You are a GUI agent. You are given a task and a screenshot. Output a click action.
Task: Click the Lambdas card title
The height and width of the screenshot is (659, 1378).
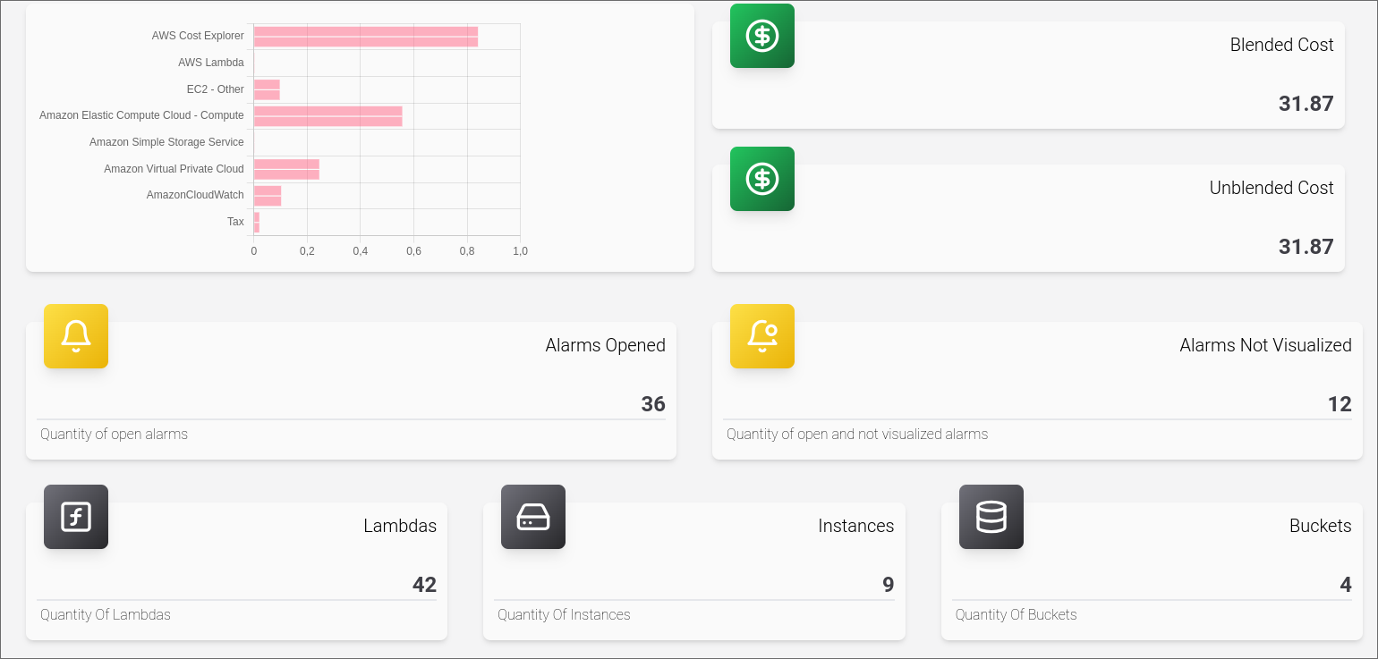[400, 526]
